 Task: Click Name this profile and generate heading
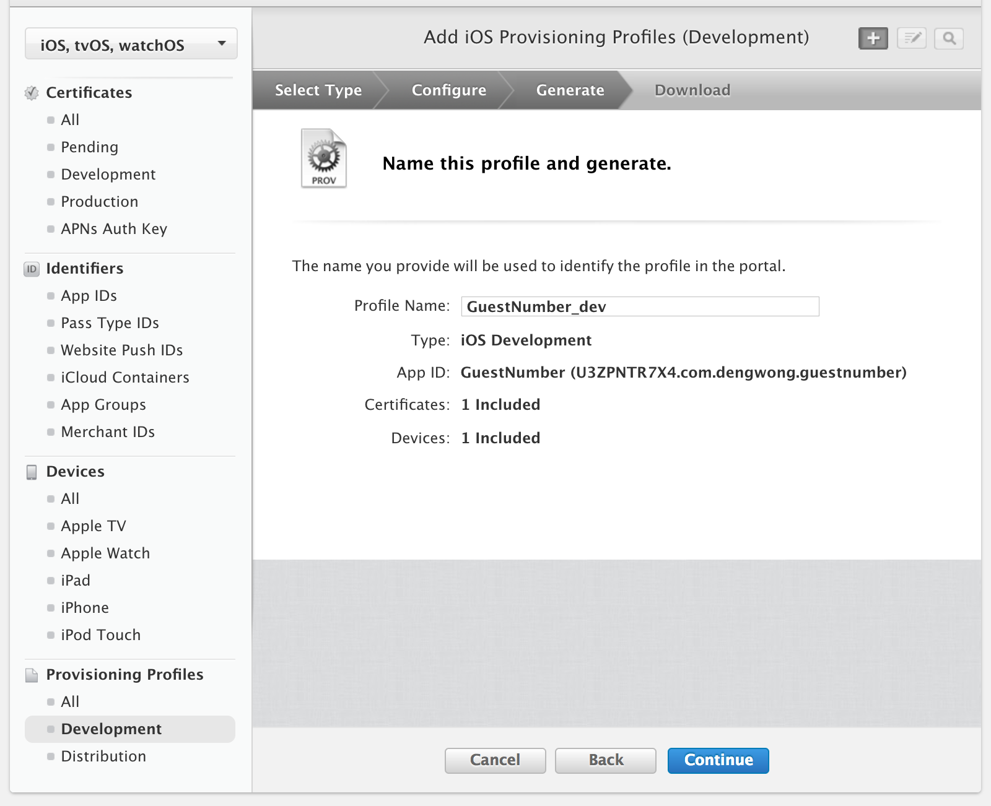[x=526, y=163]
